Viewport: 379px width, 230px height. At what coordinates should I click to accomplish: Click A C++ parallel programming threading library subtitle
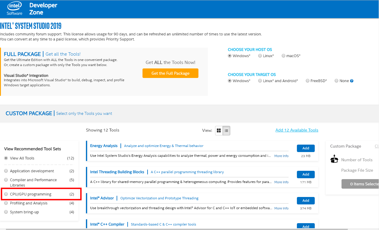[187, 172]
